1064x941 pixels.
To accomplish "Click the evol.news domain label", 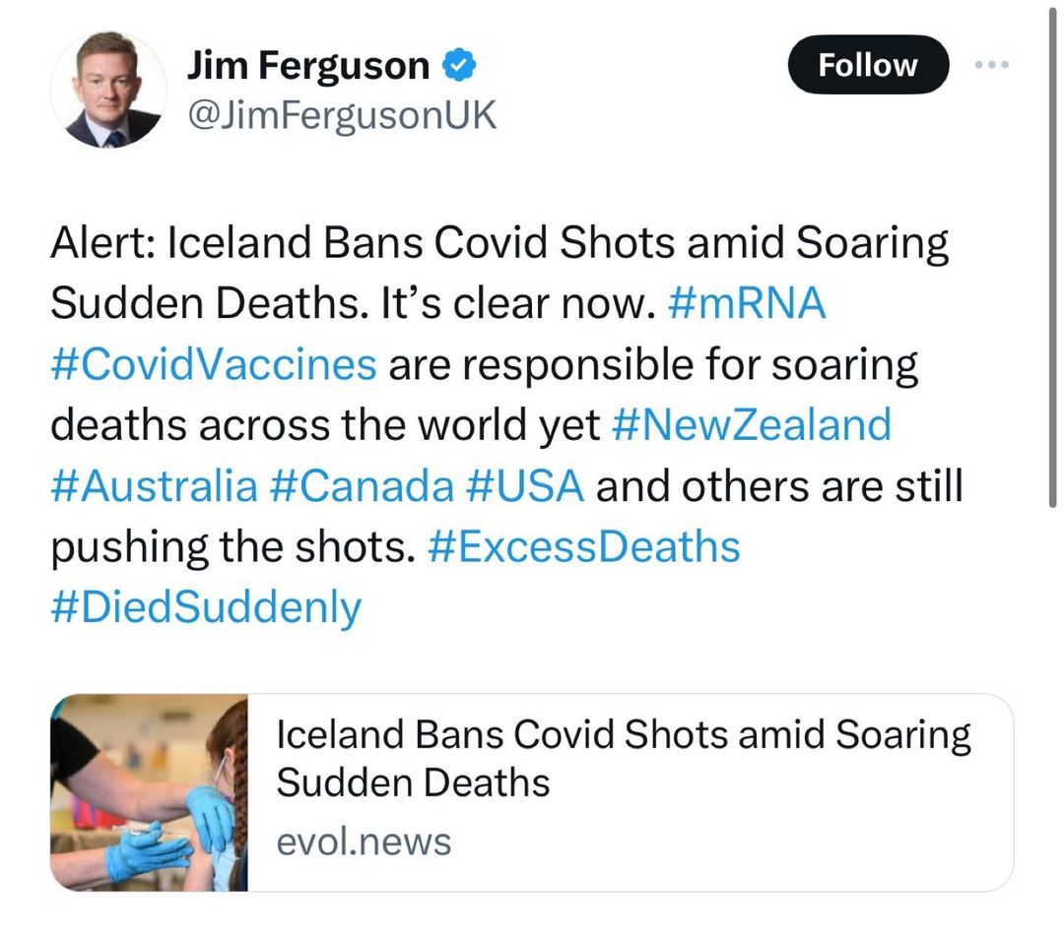I will pyautogui.click(x=364, y=842).
